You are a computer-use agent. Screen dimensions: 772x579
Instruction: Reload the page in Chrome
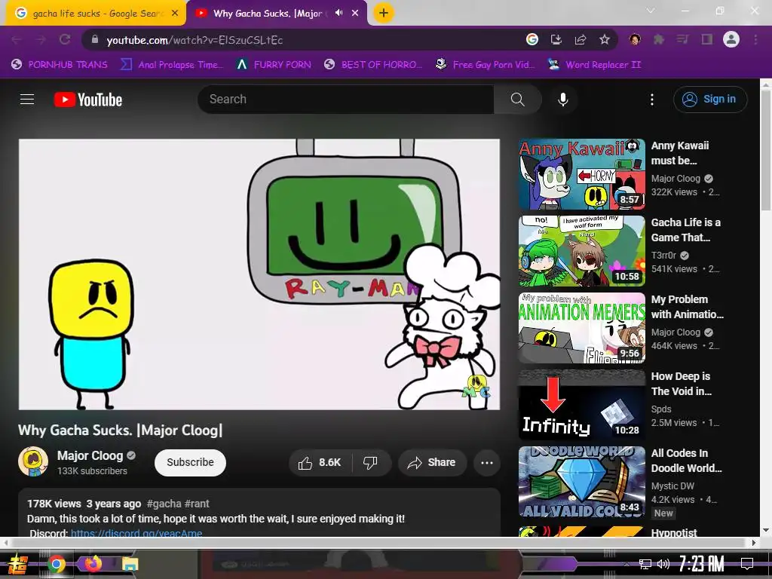65,39
